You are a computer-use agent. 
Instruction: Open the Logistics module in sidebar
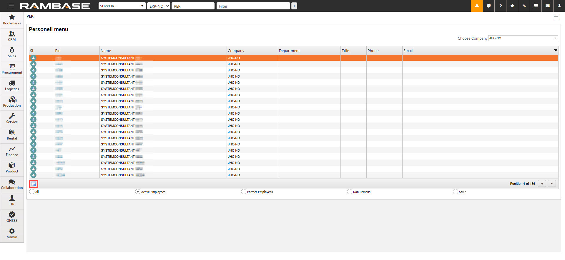(x=12, y=86)
